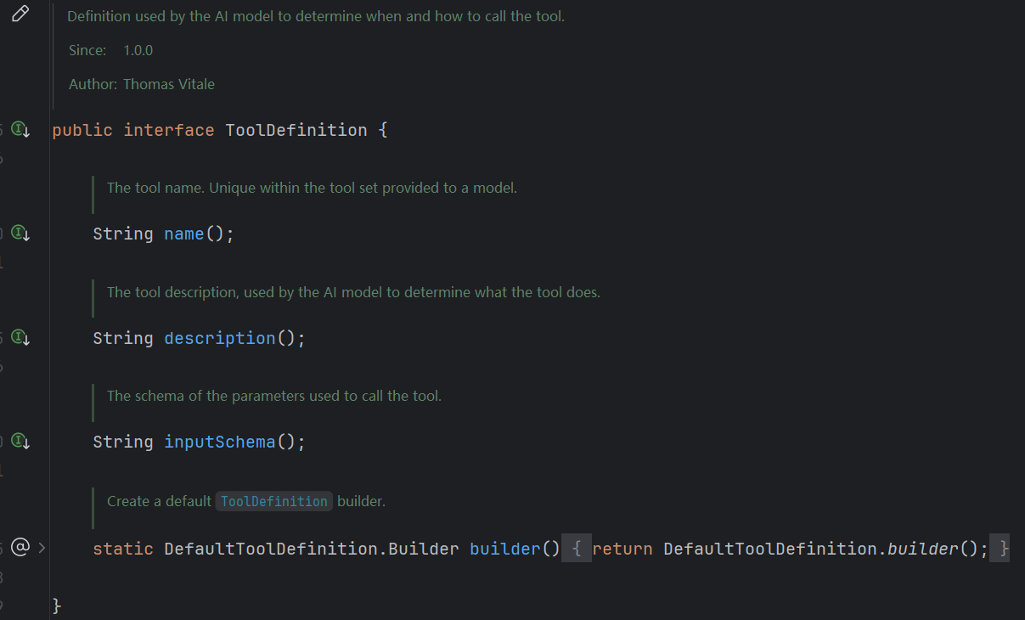Viewport: 1025px width, 620px height.
Task: Click the String type before name()
Action: point(123,234)
